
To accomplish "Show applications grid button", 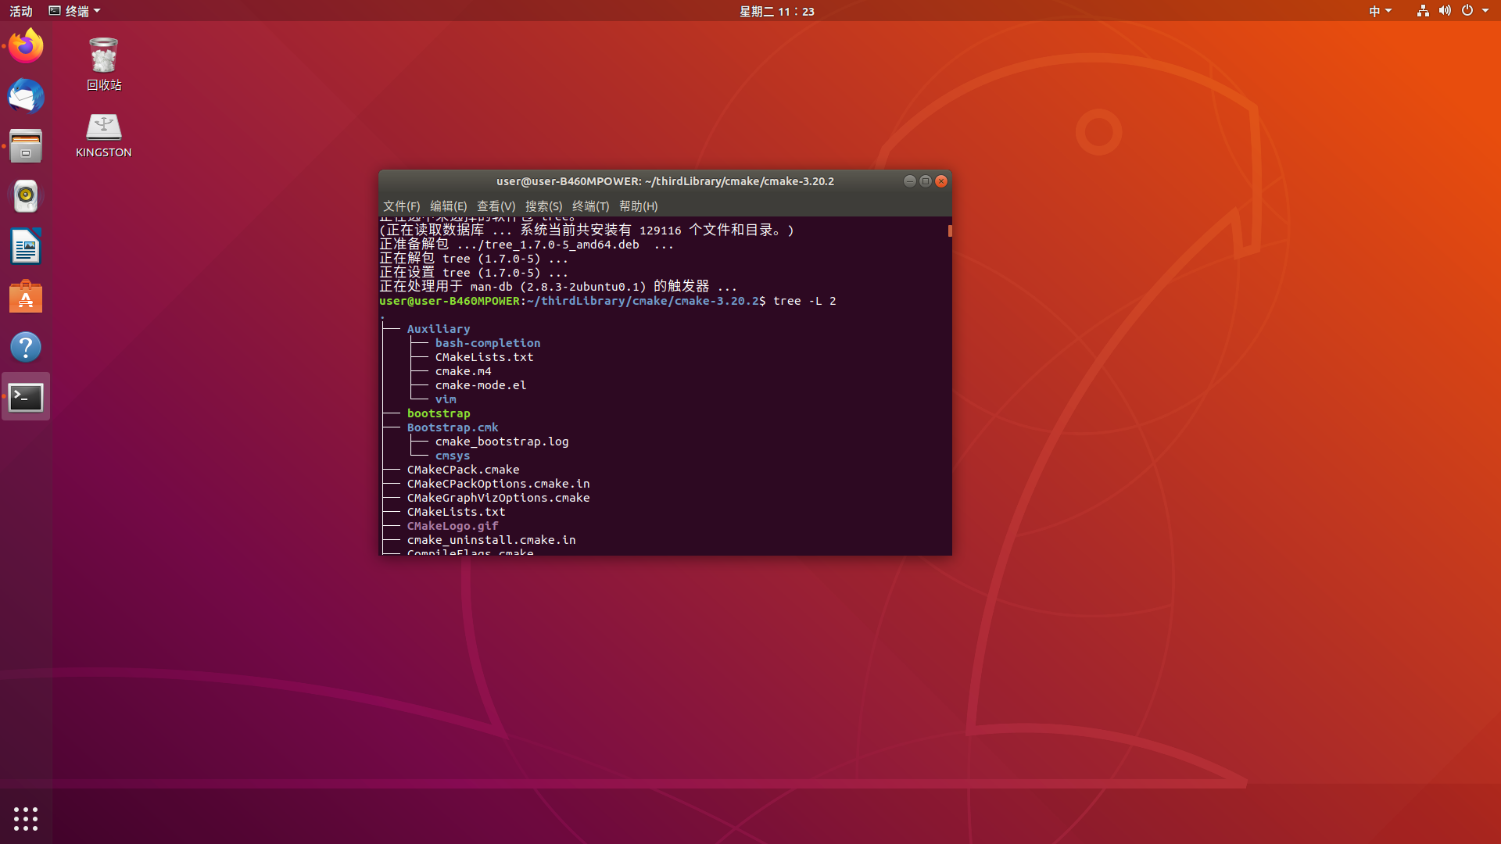I will (26, 818).
